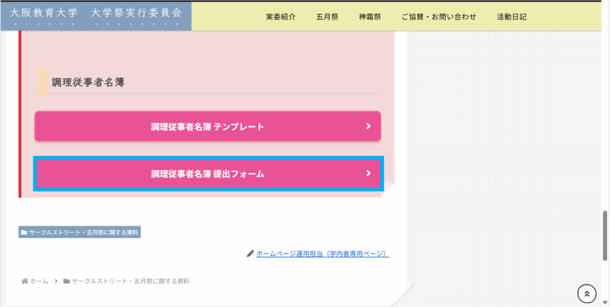Open ホームページ運用担当（学内者専用ページ） link

point(322,254)
